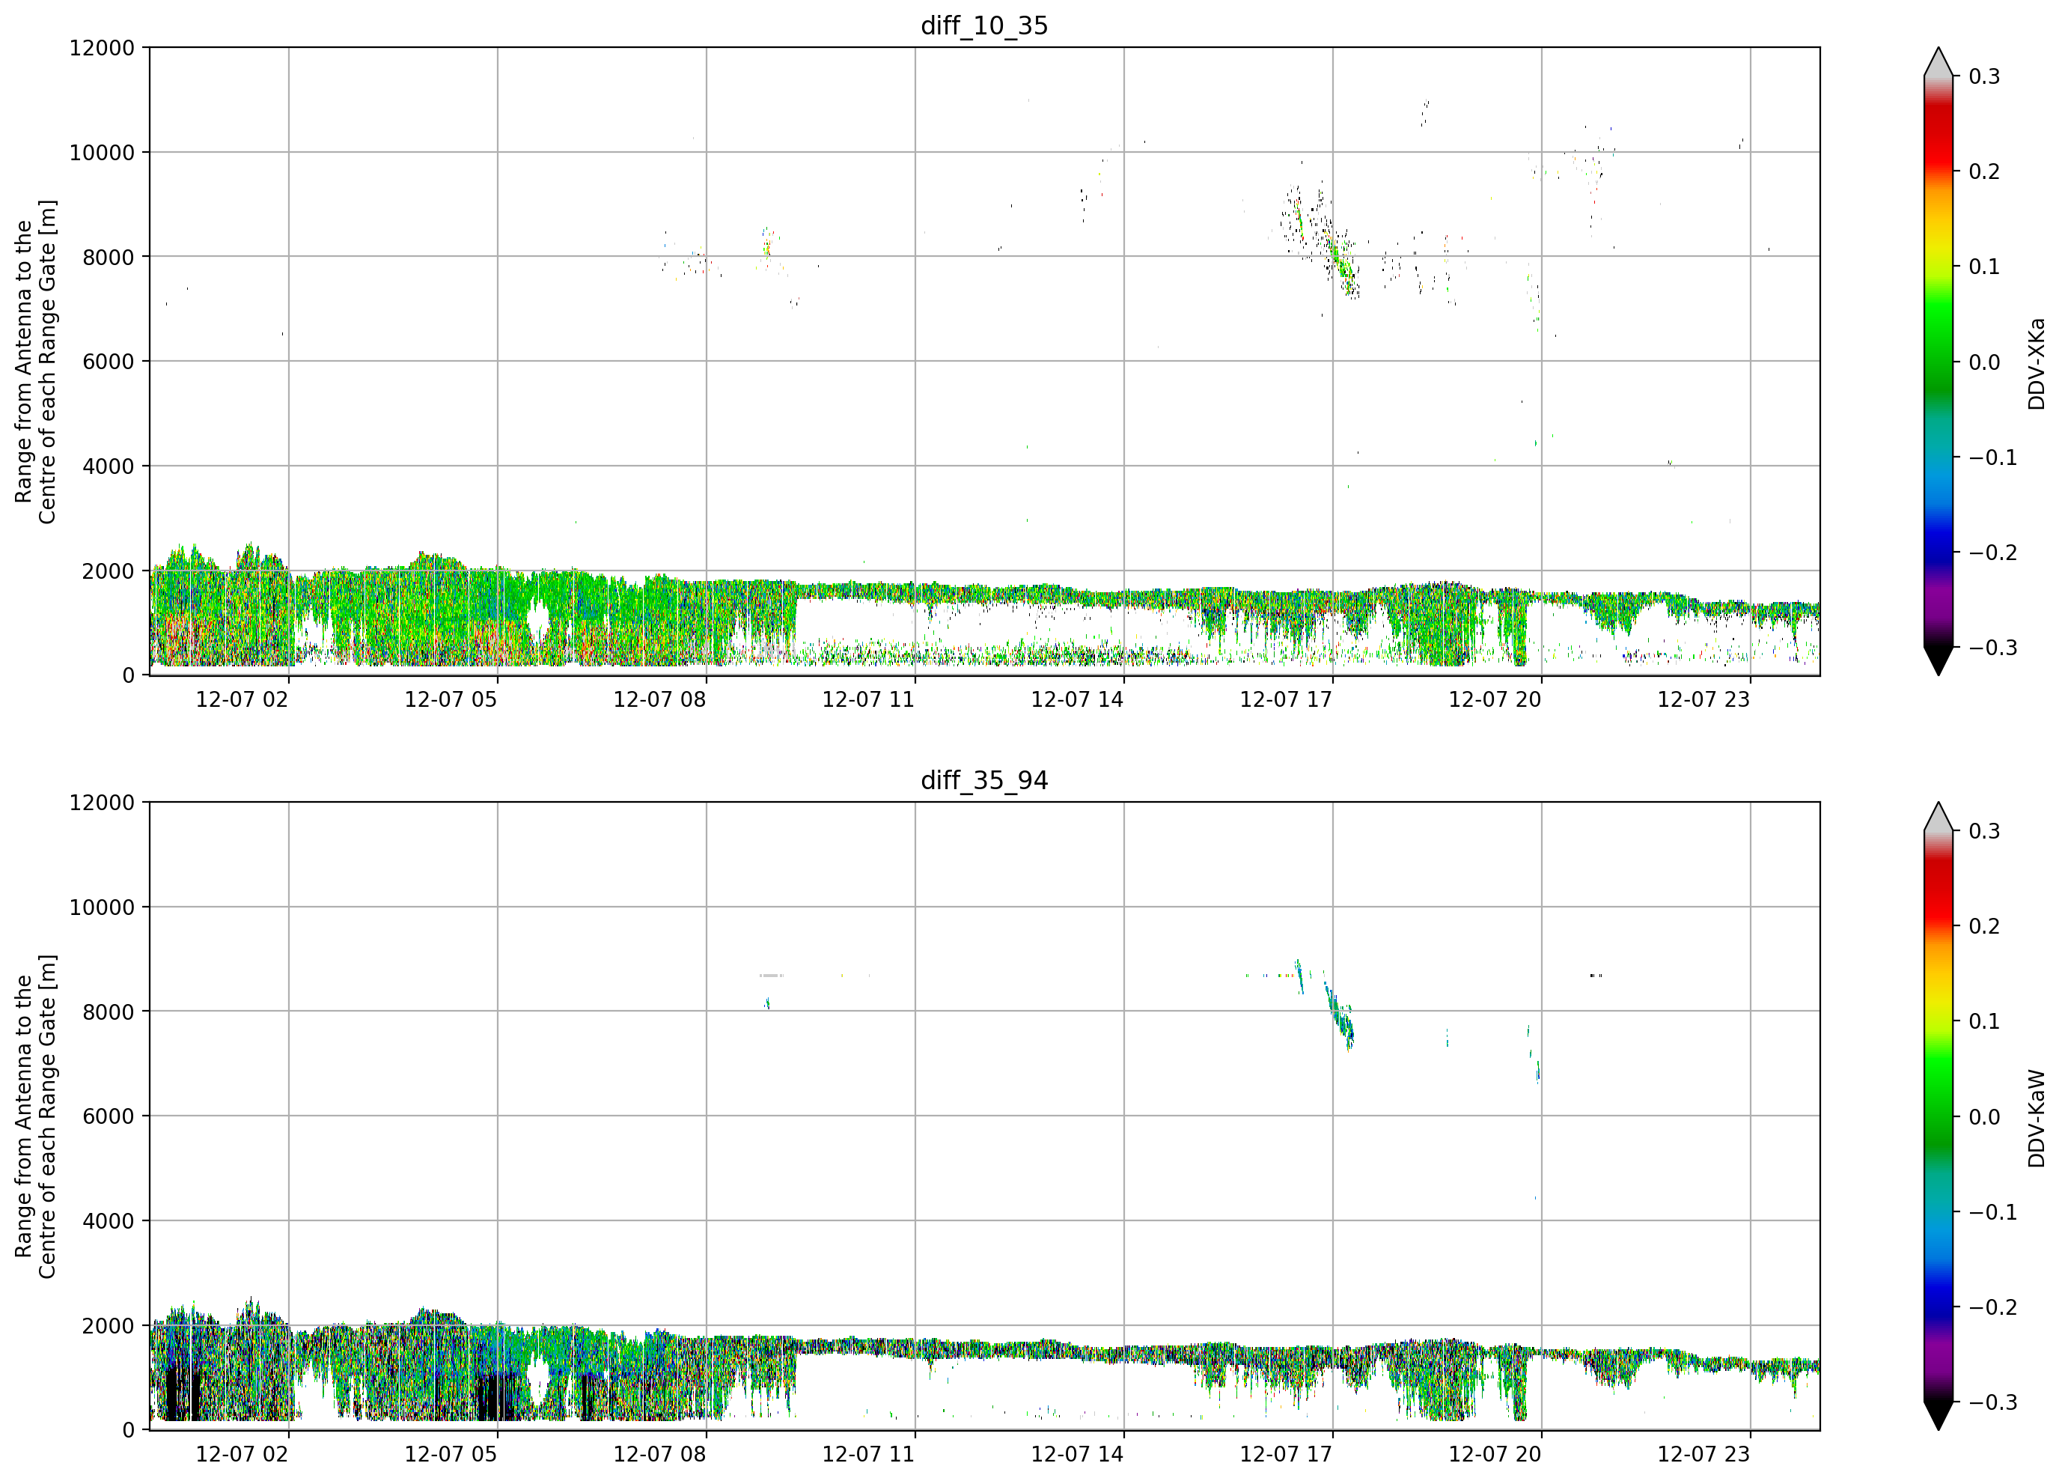Click the 12-07 02 x-tick under the diff_10_35 plot

click(242, 699)
